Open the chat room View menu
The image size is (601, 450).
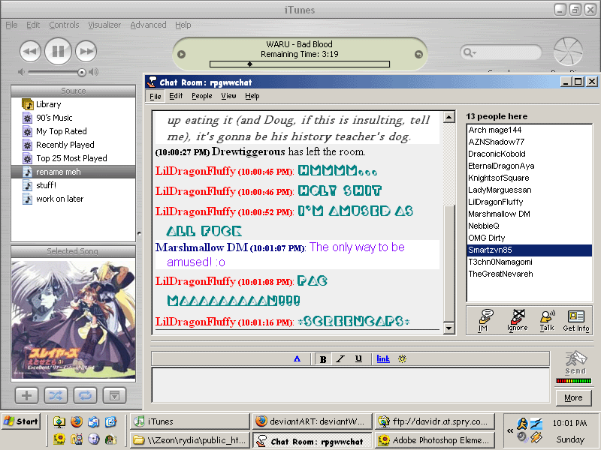(x=228, y=96)
